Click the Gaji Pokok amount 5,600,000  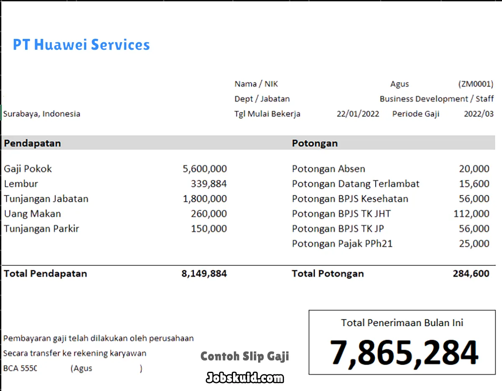click(x=205, y=169)
